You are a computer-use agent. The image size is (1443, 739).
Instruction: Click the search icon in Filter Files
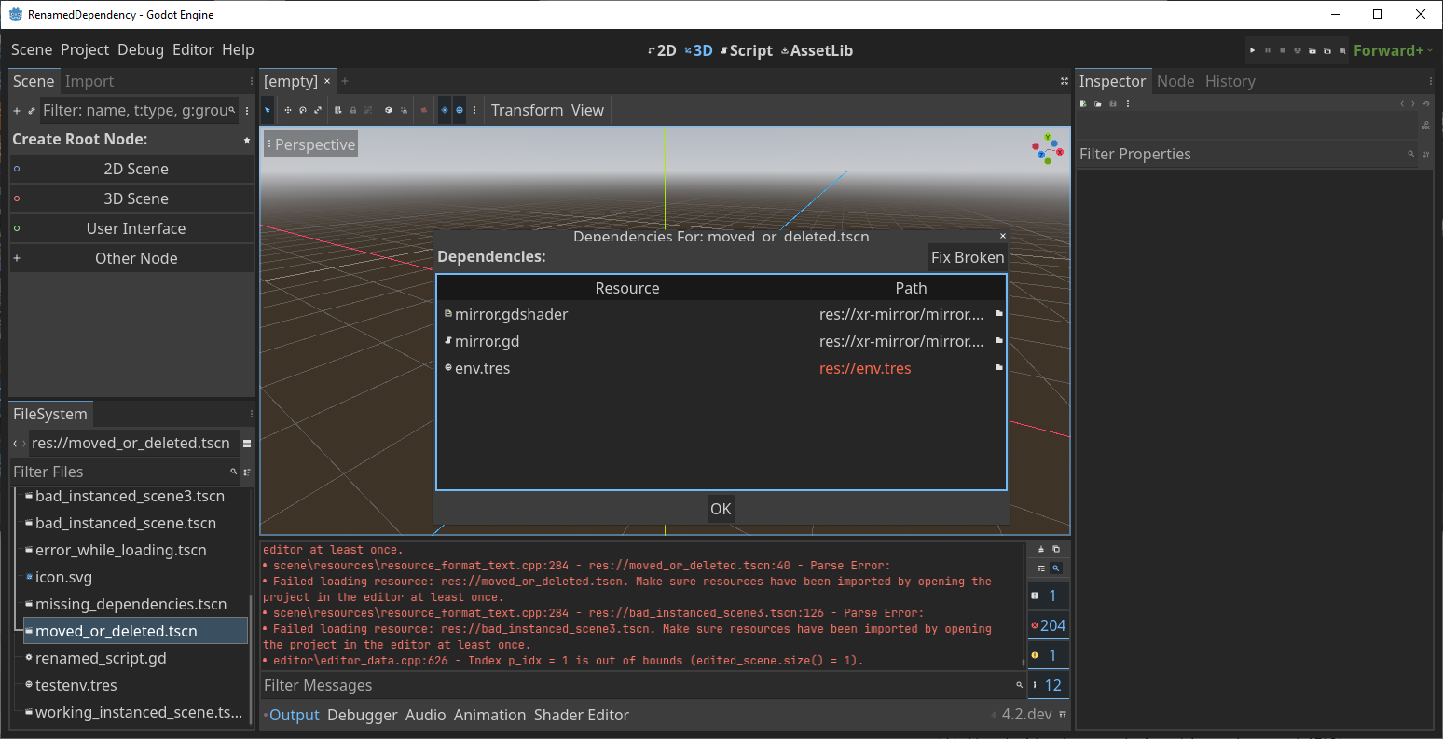point(233,472)
